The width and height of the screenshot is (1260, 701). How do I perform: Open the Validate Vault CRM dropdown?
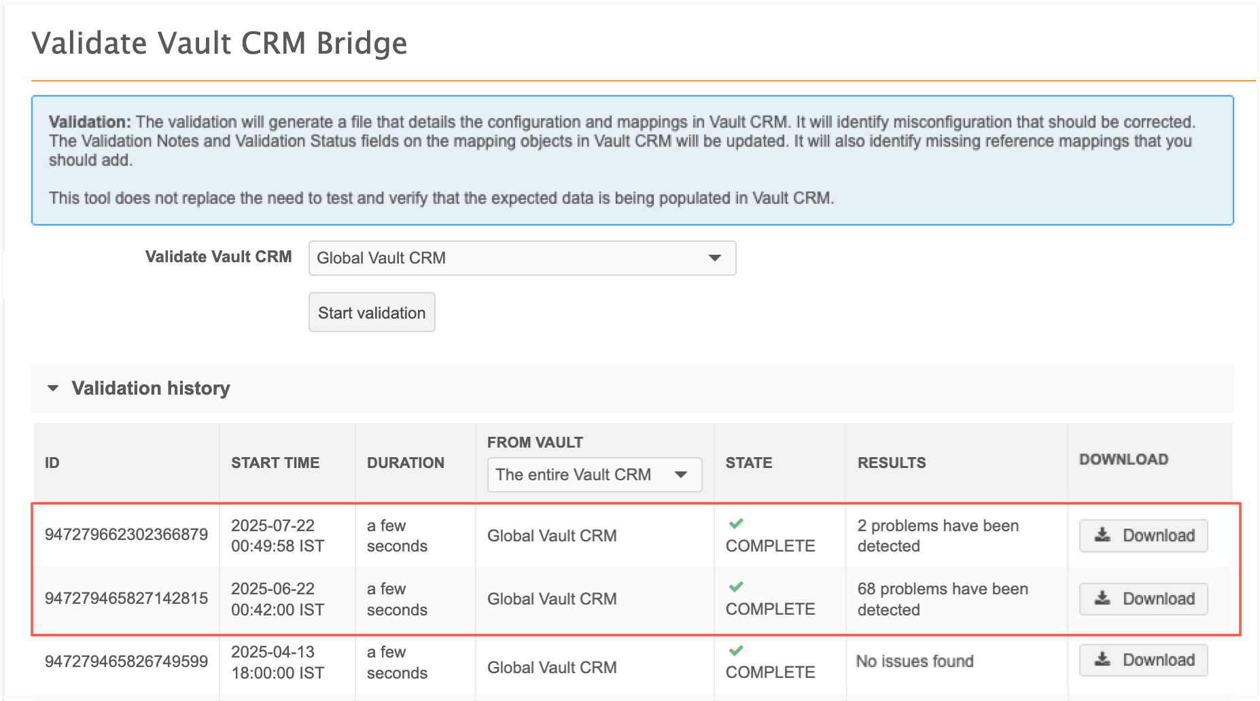click(x=522, y=258)
